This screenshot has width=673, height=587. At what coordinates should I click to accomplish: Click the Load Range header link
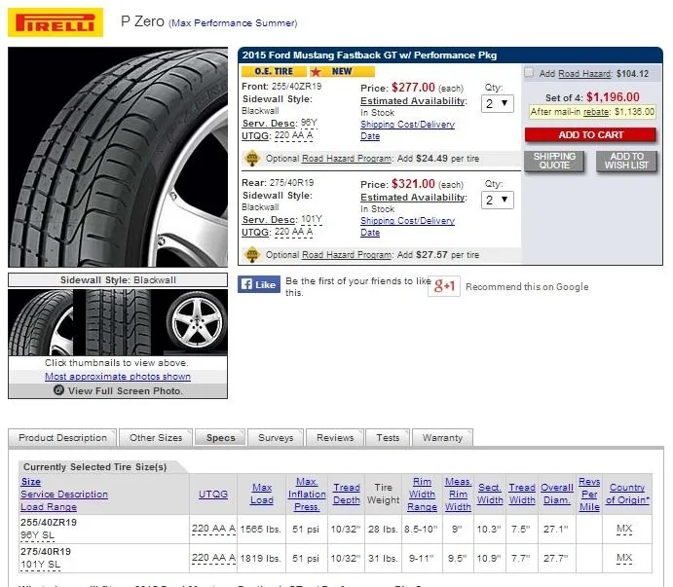coord(49,507)
